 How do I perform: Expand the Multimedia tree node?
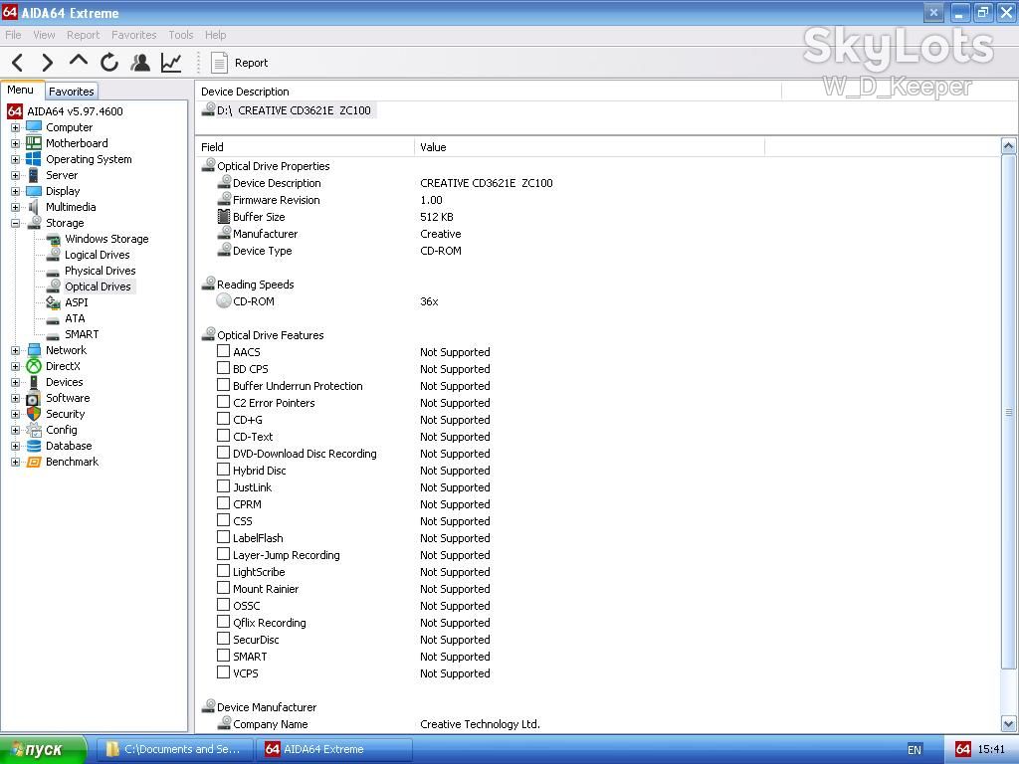pyautogui.click(x=15, y=207)
